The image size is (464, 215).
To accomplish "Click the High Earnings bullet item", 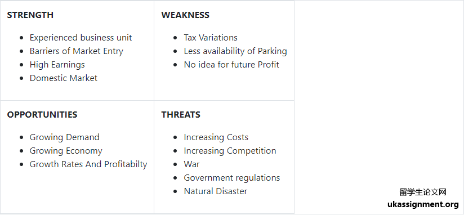I will 57,65.
